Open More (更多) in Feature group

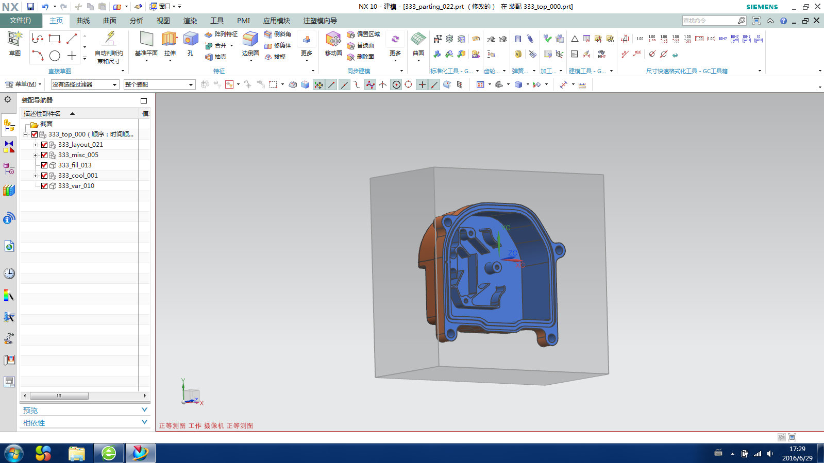pos(307,46)
